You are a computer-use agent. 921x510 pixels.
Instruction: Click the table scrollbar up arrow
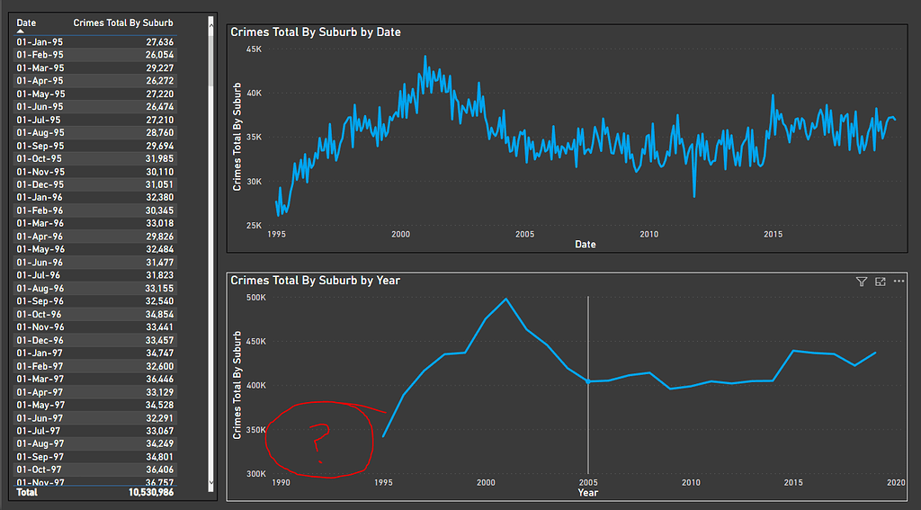(x=211, y=20)
